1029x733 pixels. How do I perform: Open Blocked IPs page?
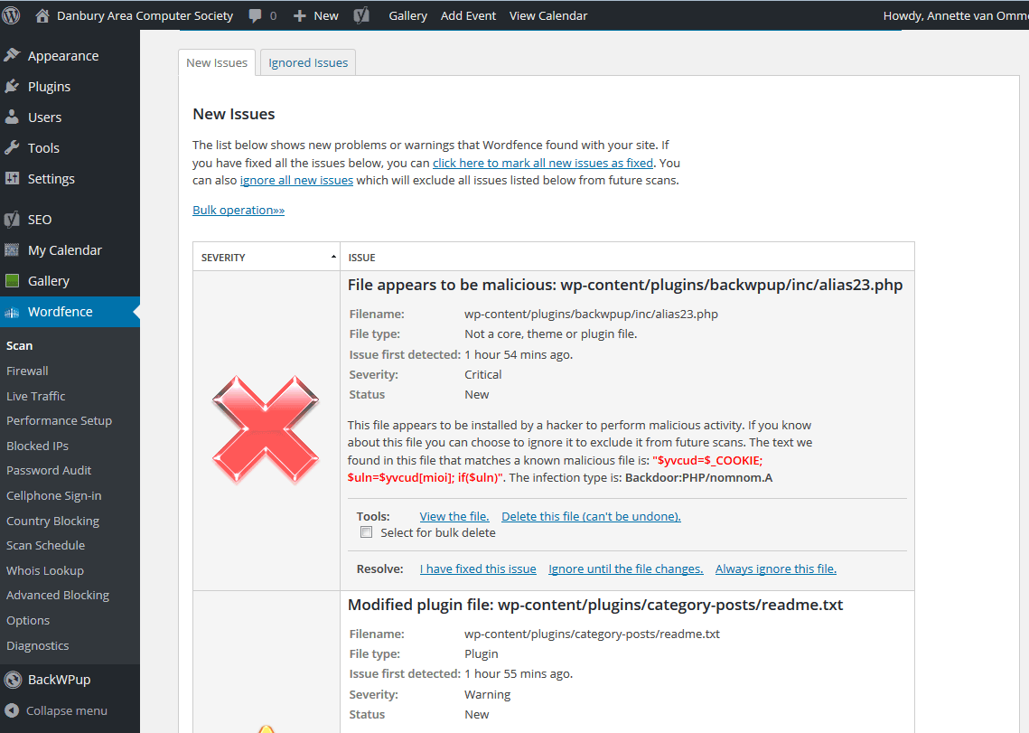click(x=37, y=446)
